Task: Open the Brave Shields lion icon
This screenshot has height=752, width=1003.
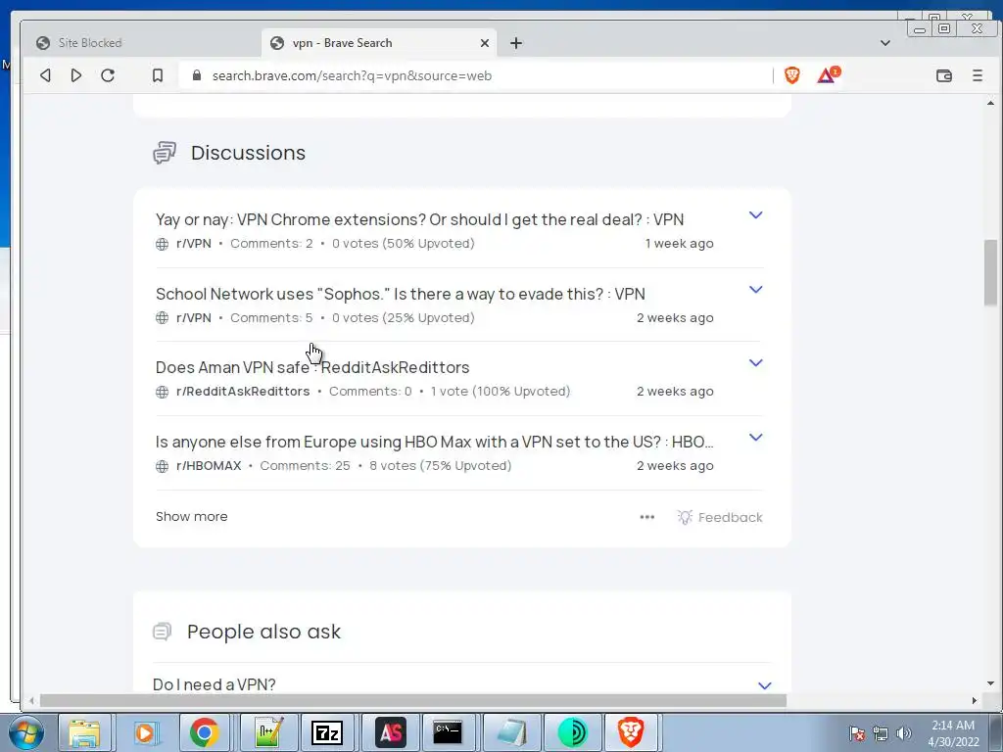Action: tap(791, 75)
